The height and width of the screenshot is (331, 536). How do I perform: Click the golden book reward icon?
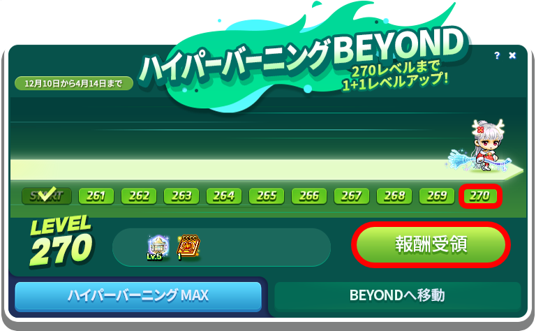tap(188, 247)
